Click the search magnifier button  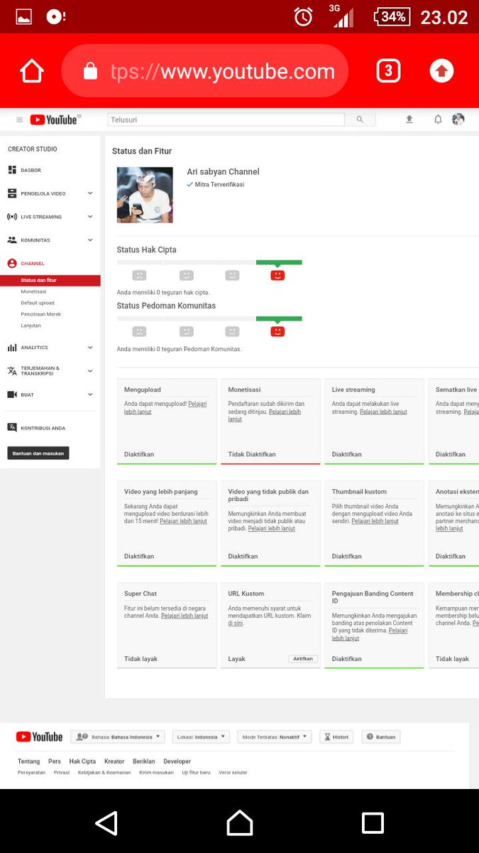[x=360, y=119]
